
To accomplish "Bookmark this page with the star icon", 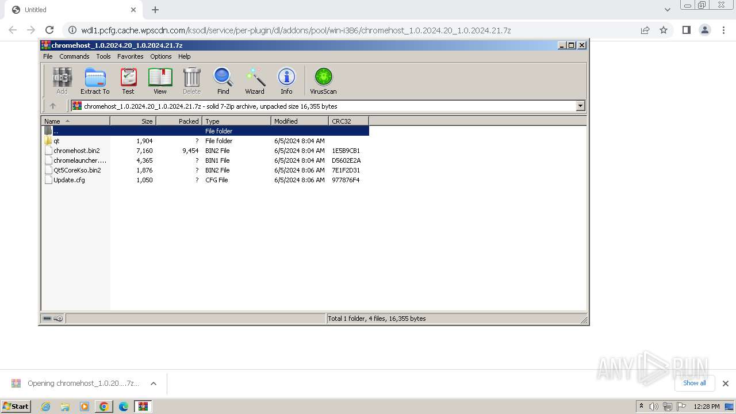I will 664,30.
